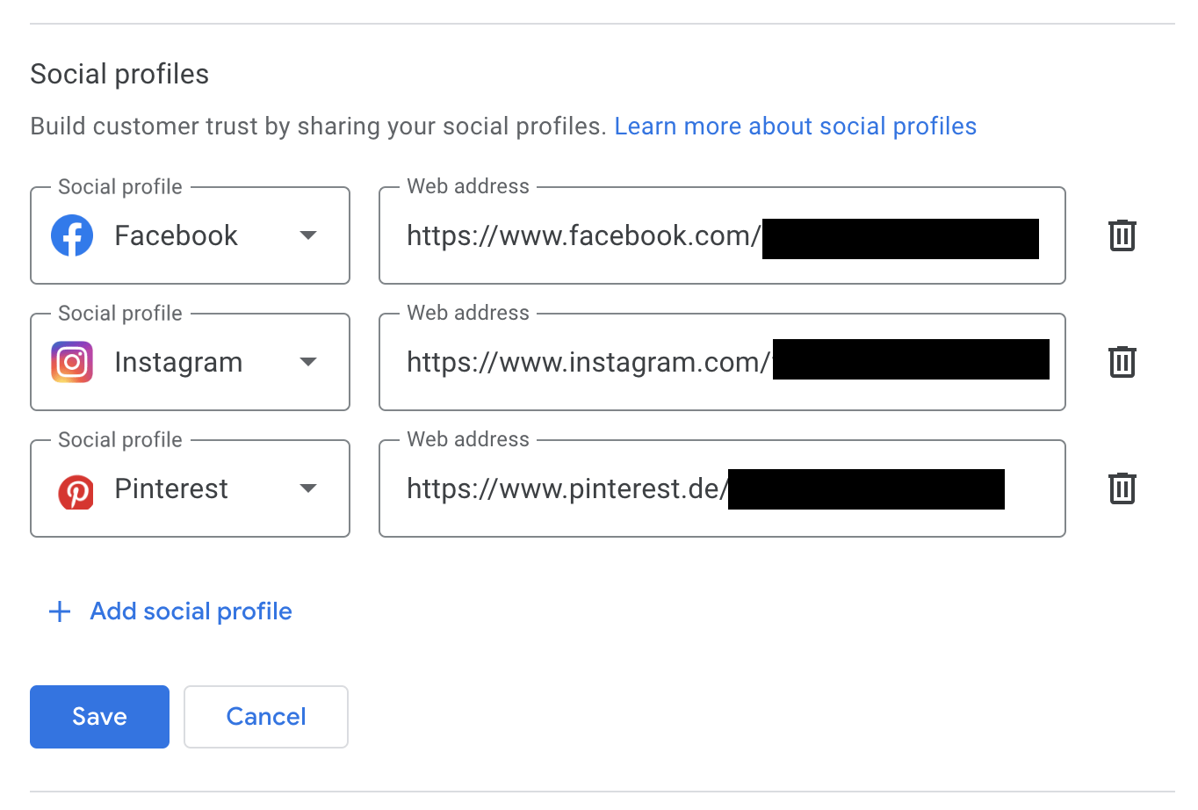Screen dimensions: 1198x810
Task: Save the social profiles changes
Action: click(99, 716)
